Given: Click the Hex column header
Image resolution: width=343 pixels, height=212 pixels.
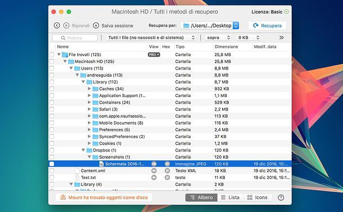Looking at the screenshot, I should coord(166,47).
